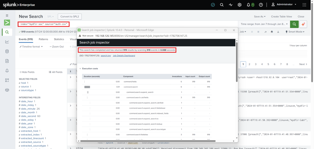Open the Splunk AI assistant sparkle icon
314x149 pixels.
click(x=303, y=24)
